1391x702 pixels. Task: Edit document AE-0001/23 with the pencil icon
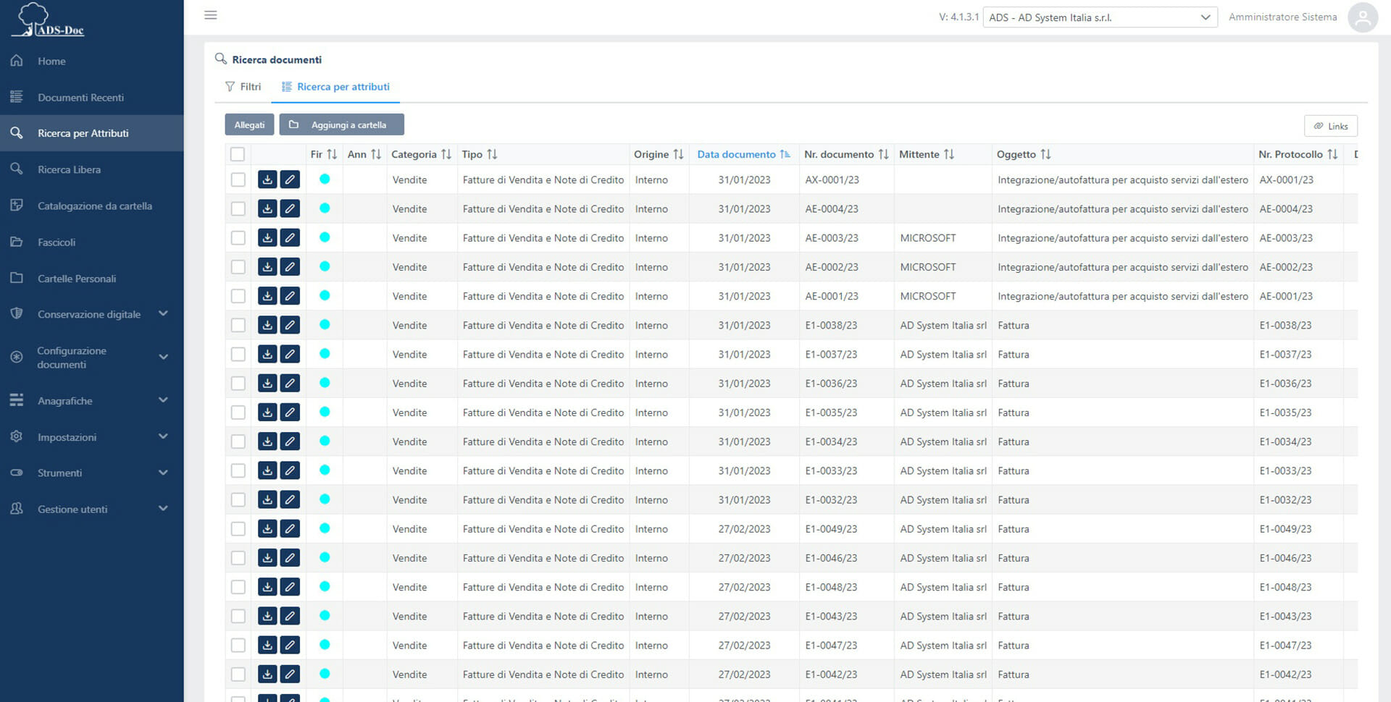point(290,296)
